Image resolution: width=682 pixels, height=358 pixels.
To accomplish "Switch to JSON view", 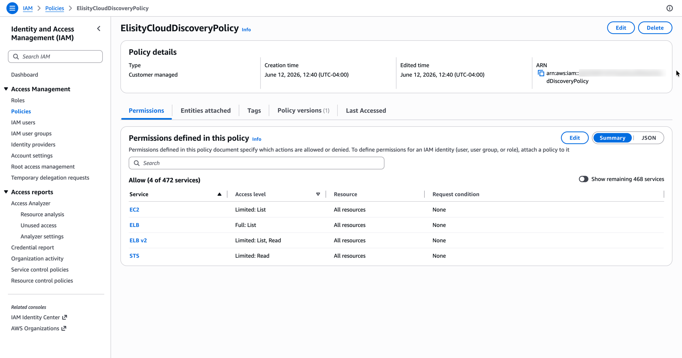I will pyautogui.click(x=648, y=138).
